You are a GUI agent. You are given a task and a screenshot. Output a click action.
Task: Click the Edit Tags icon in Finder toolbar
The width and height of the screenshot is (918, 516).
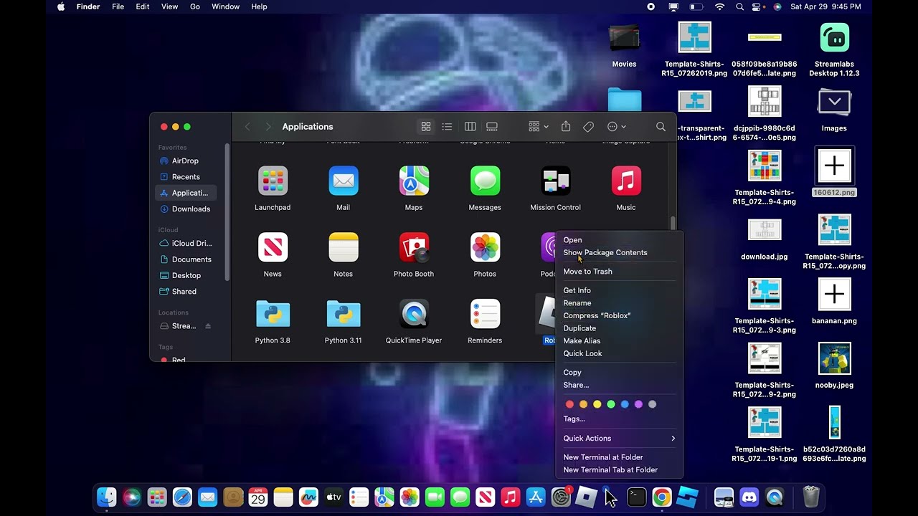point(588,127)
